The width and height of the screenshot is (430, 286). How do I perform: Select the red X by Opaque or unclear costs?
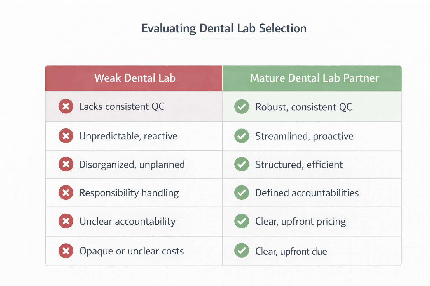pos(66,251)
